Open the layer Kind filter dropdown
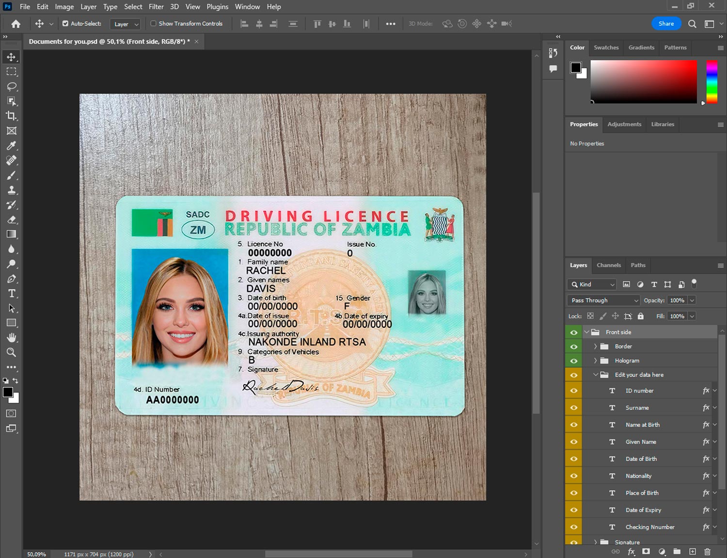This screenshot has width=727, height=558. coord(592,285)
